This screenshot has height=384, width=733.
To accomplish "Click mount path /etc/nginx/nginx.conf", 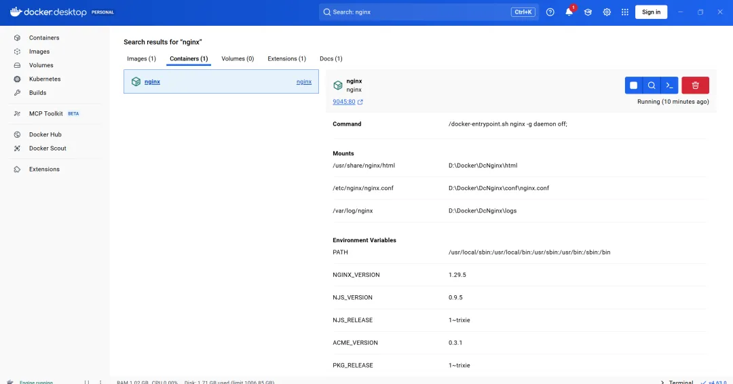I will (363, 188).
